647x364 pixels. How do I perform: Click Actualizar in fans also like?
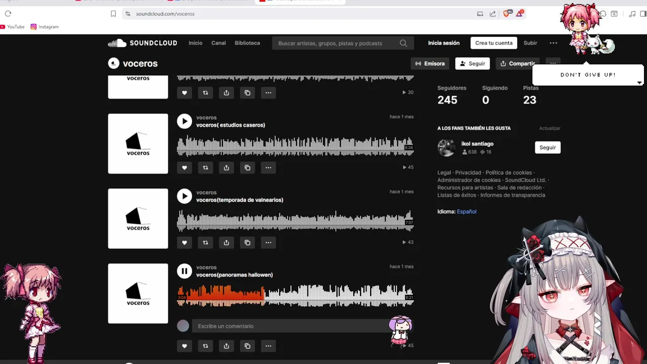(549, 128)
